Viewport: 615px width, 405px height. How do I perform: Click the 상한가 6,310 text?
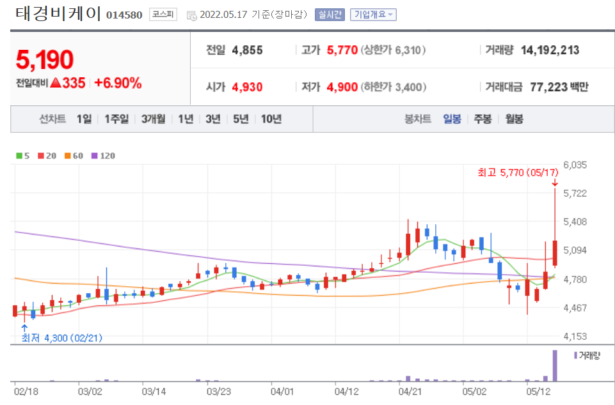(x=393, y=50)
